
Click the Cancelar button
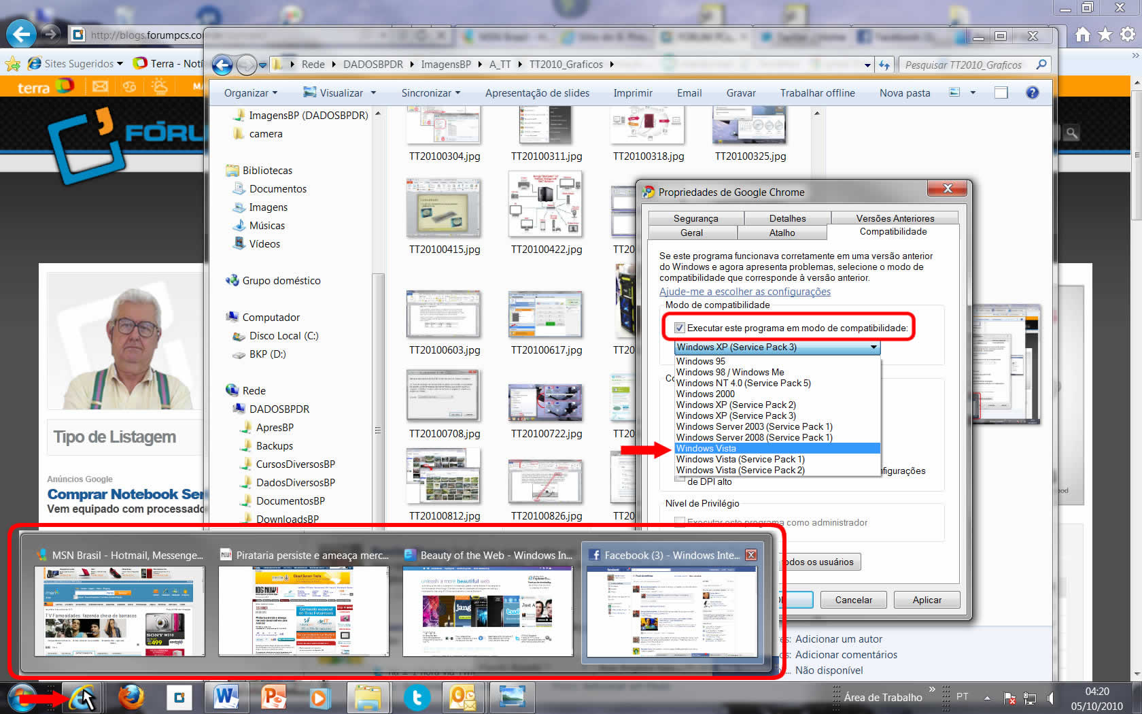pyautogui.click(x=853, y=600)
